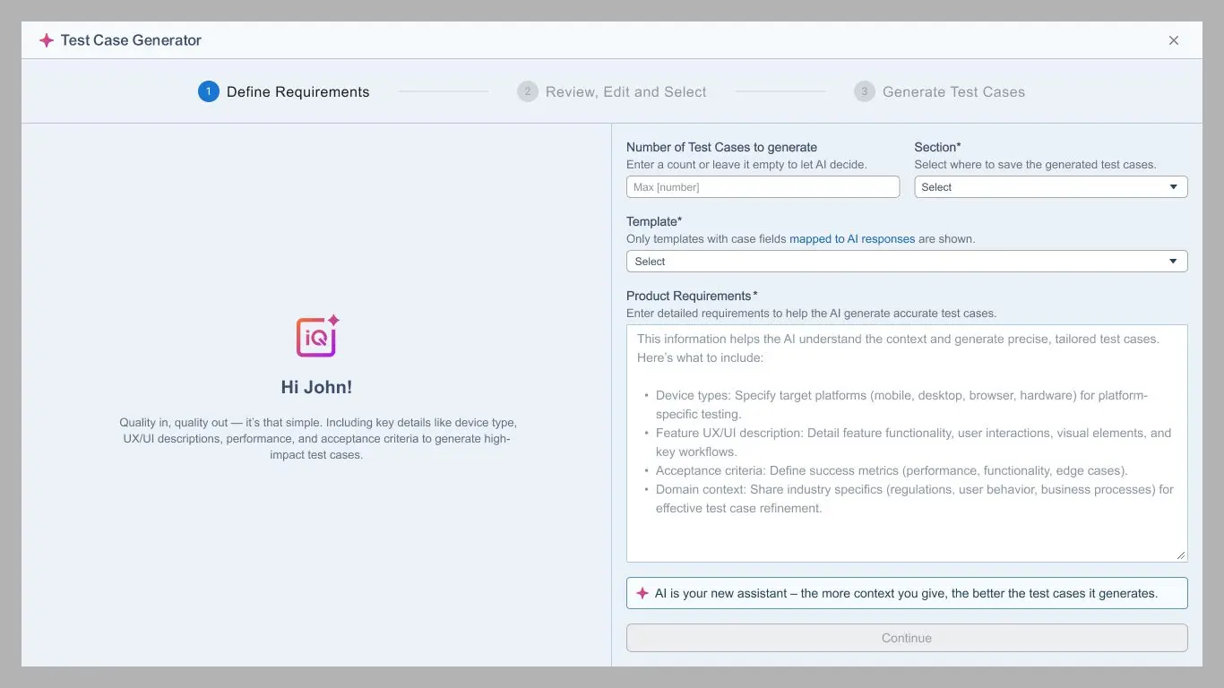Click the sparkle icon in the AI assistant banner
Viewport: 1224px width, 688px height.
click(642, 593)
